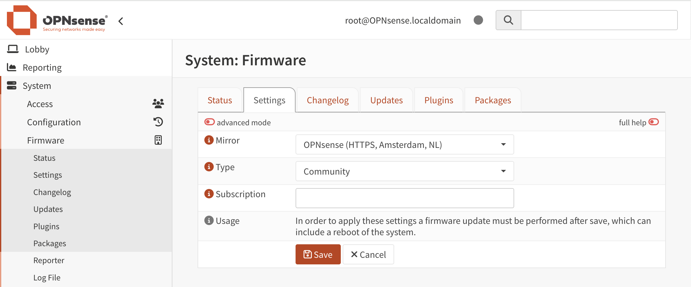The width and height of the screenshot is (691, 287).
Task: Click the Type info icon
Action: click(x=209, y=167)
